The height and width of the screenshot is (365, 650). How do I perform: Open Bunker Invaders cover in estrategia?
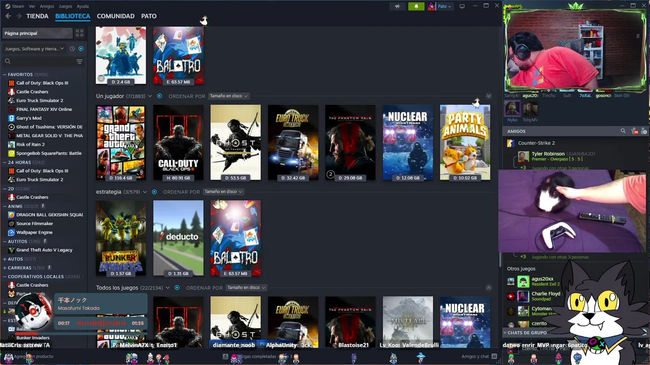click(121, 238)
